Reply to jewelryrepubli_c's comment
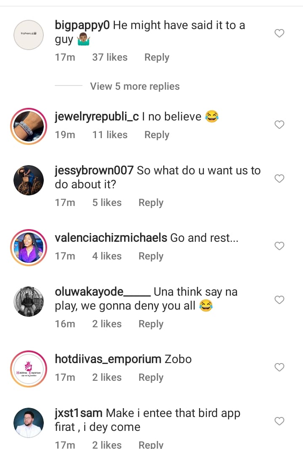The height and width of the screenshot is (449, 303). 157,135
